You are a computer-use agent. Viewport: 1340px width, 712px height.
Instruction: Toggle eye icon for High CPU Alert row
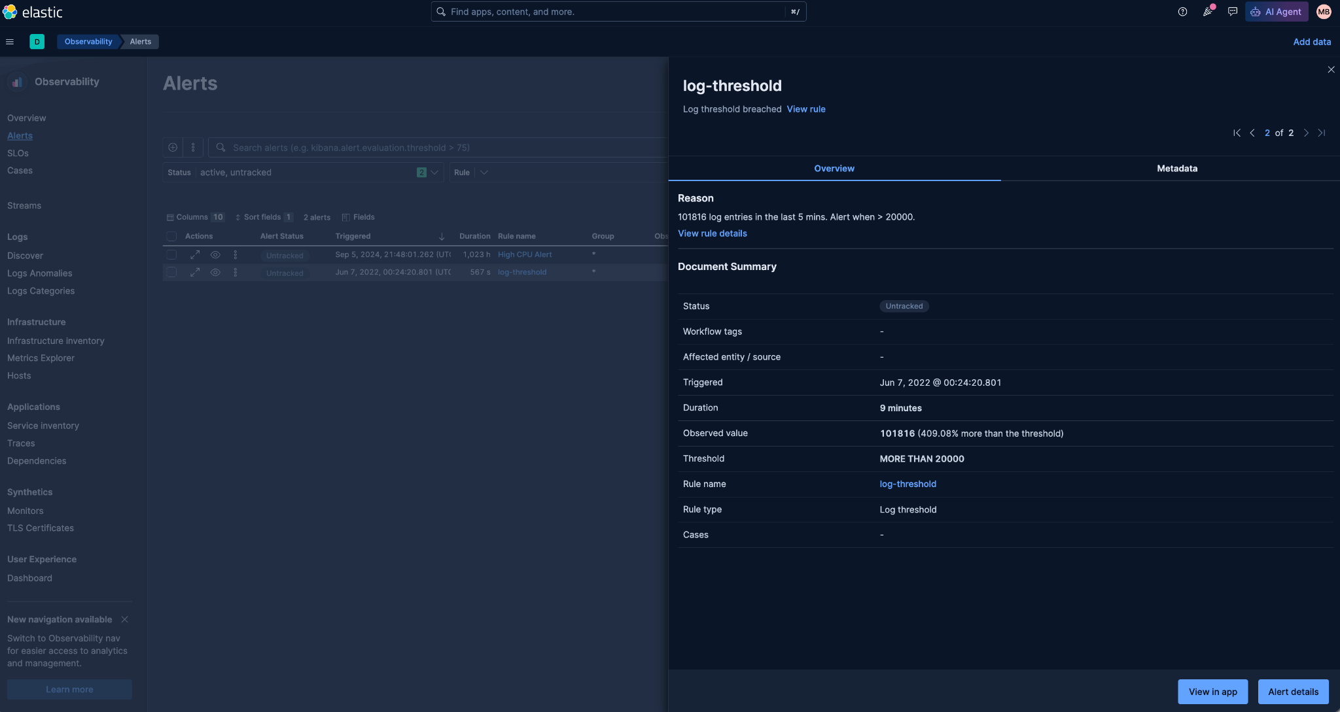click(x=215, y=254)
